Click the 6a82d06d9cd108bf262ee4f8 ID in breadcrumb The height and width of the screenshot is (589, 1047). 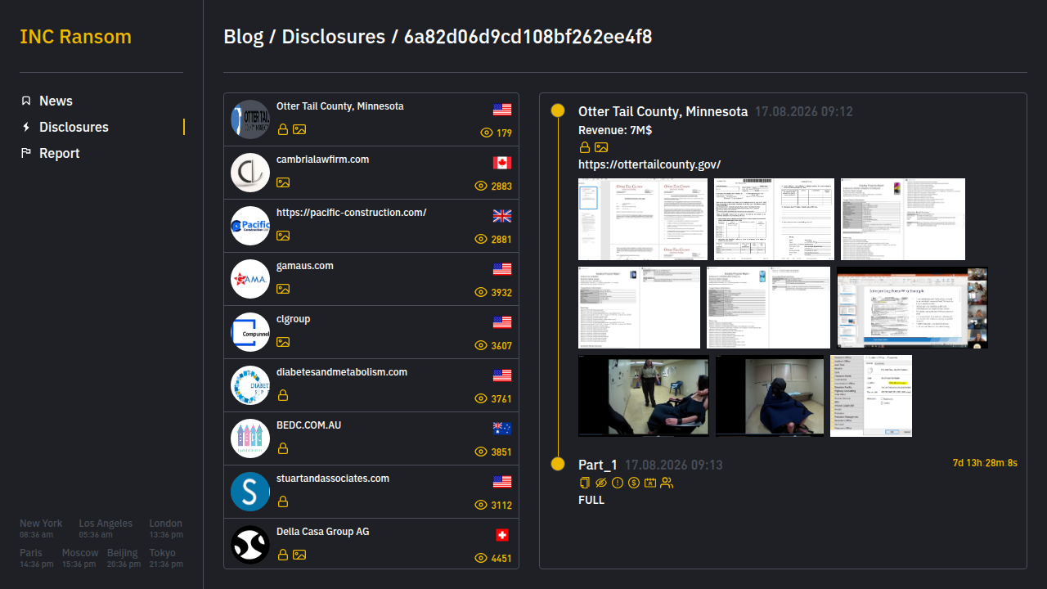coord(528,37)
